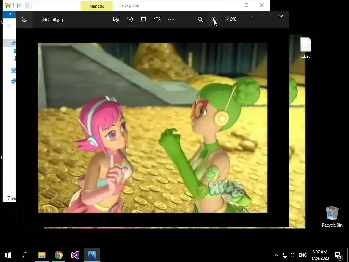Open taskbar Search magnifier
This screenshot has width=349, height=262.
click(25, 255)
